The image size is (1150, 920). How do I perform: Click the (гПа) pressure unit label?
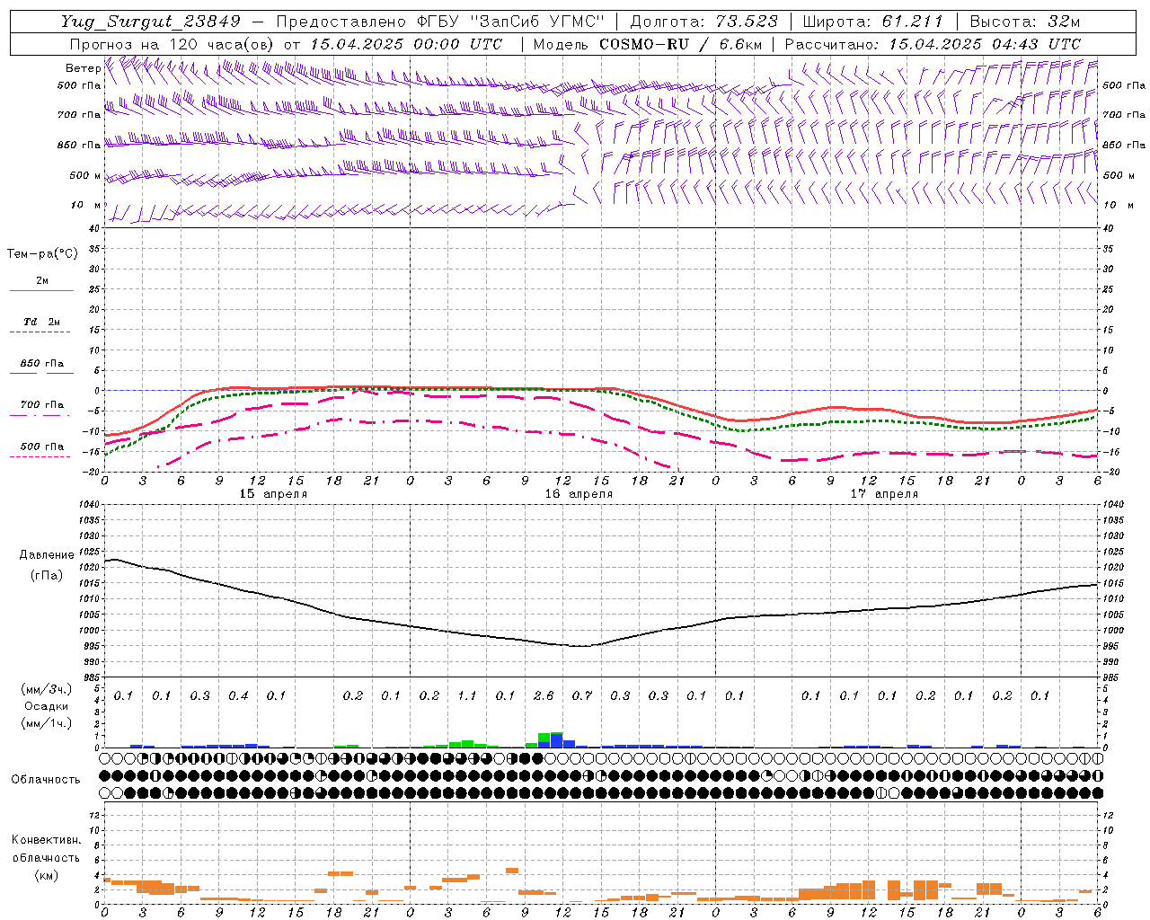(x=47, y=575)
